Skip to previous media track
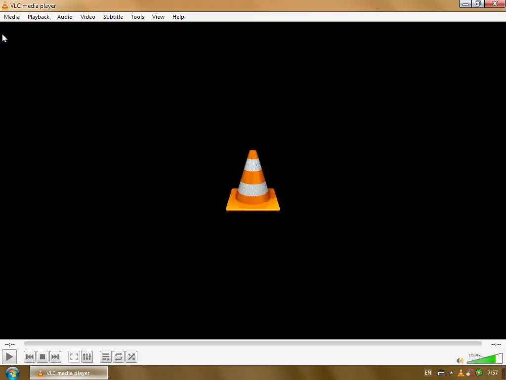This screenshot has height=380, width=506. coord(29,357)
